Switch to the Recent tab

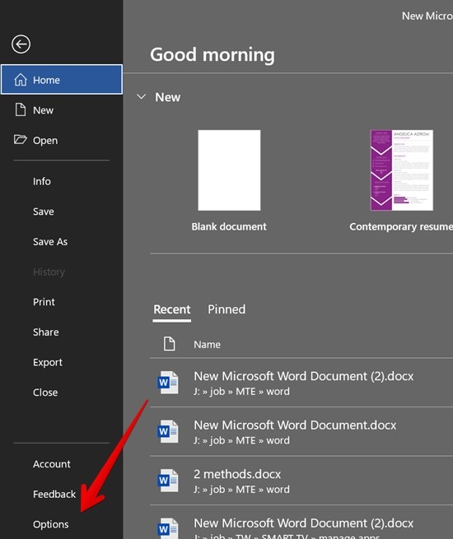click(x=171, y=309)
